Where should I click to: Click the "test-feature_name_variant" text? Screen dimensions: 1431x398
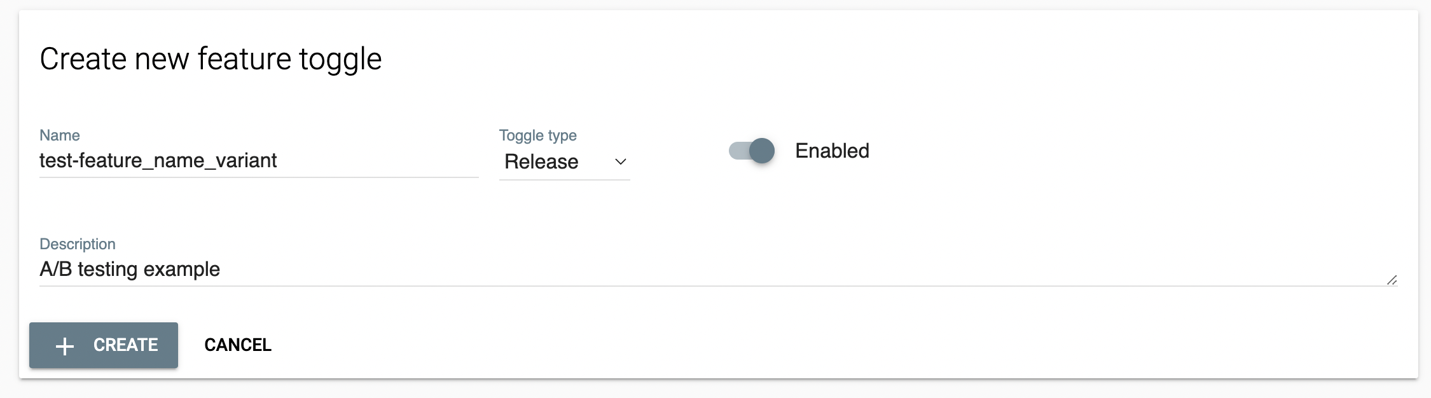pyautogui.click(x=158, y=160)
